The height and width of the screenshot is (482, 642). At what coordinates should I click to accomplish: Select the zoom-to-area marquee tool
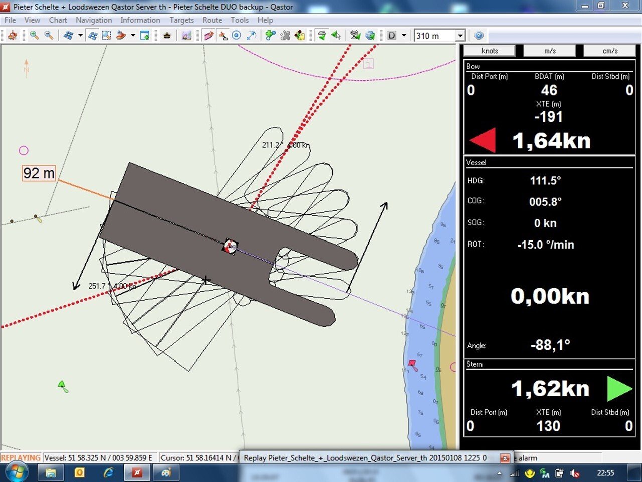(x=106, y=35)
